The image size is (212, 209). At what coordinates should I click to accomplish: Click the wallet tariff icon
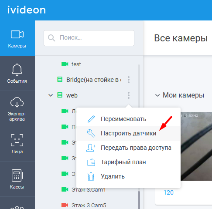pos(91,162)
